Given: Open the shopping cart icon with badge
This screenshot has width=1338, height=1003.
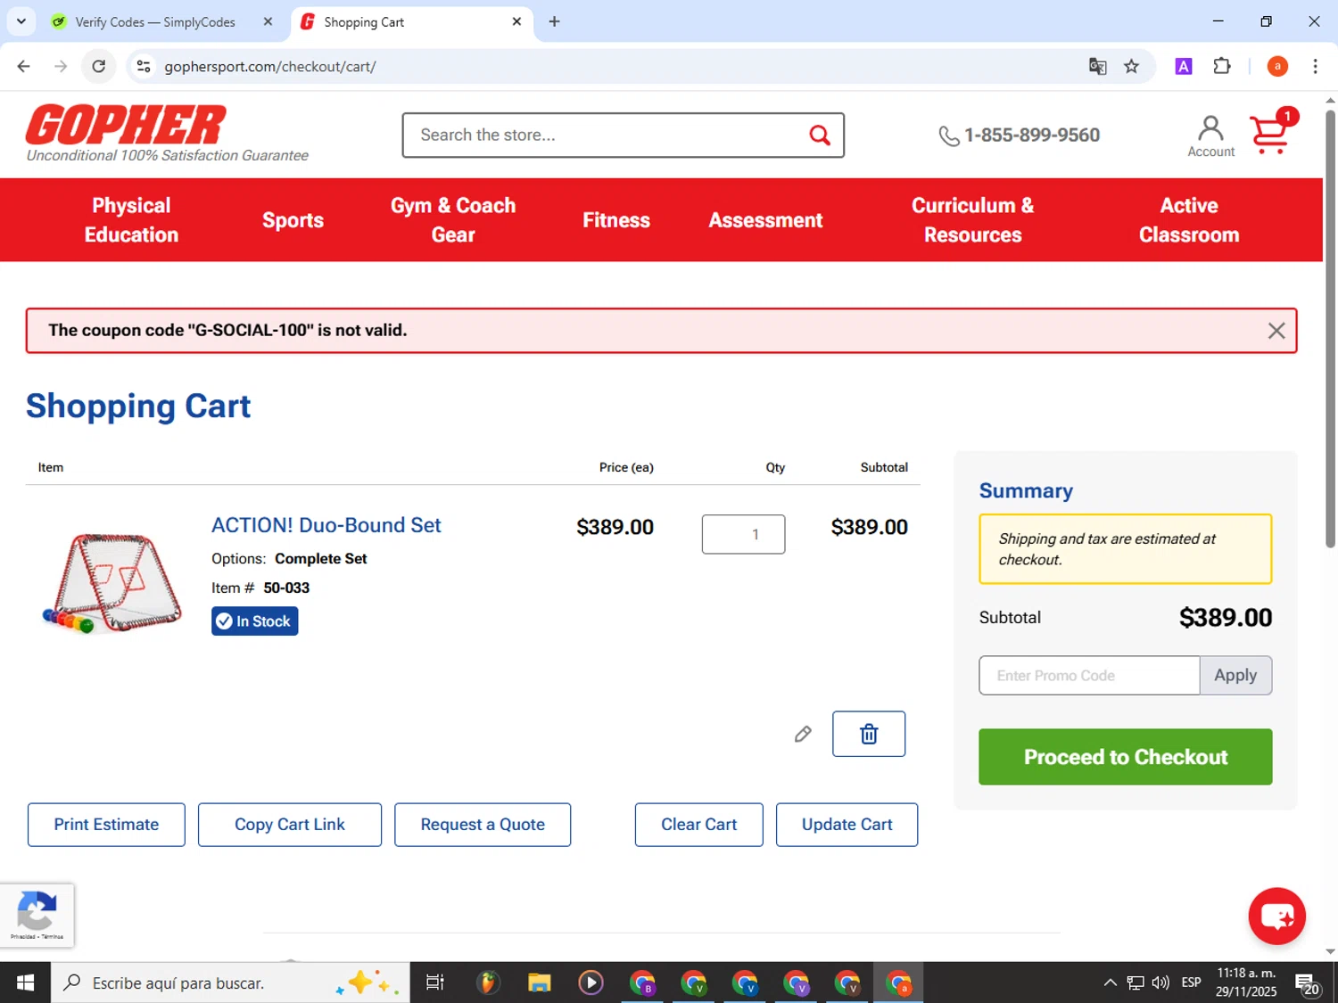Looking at the screenshot, I should [x=1272, y=133].
